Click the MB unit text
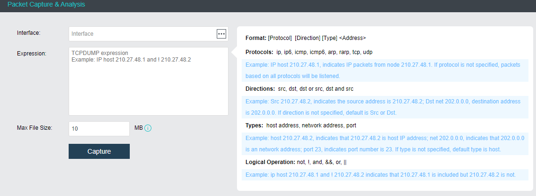The height and width of the screenshot is (196, 536). click(x=138, y=128)
